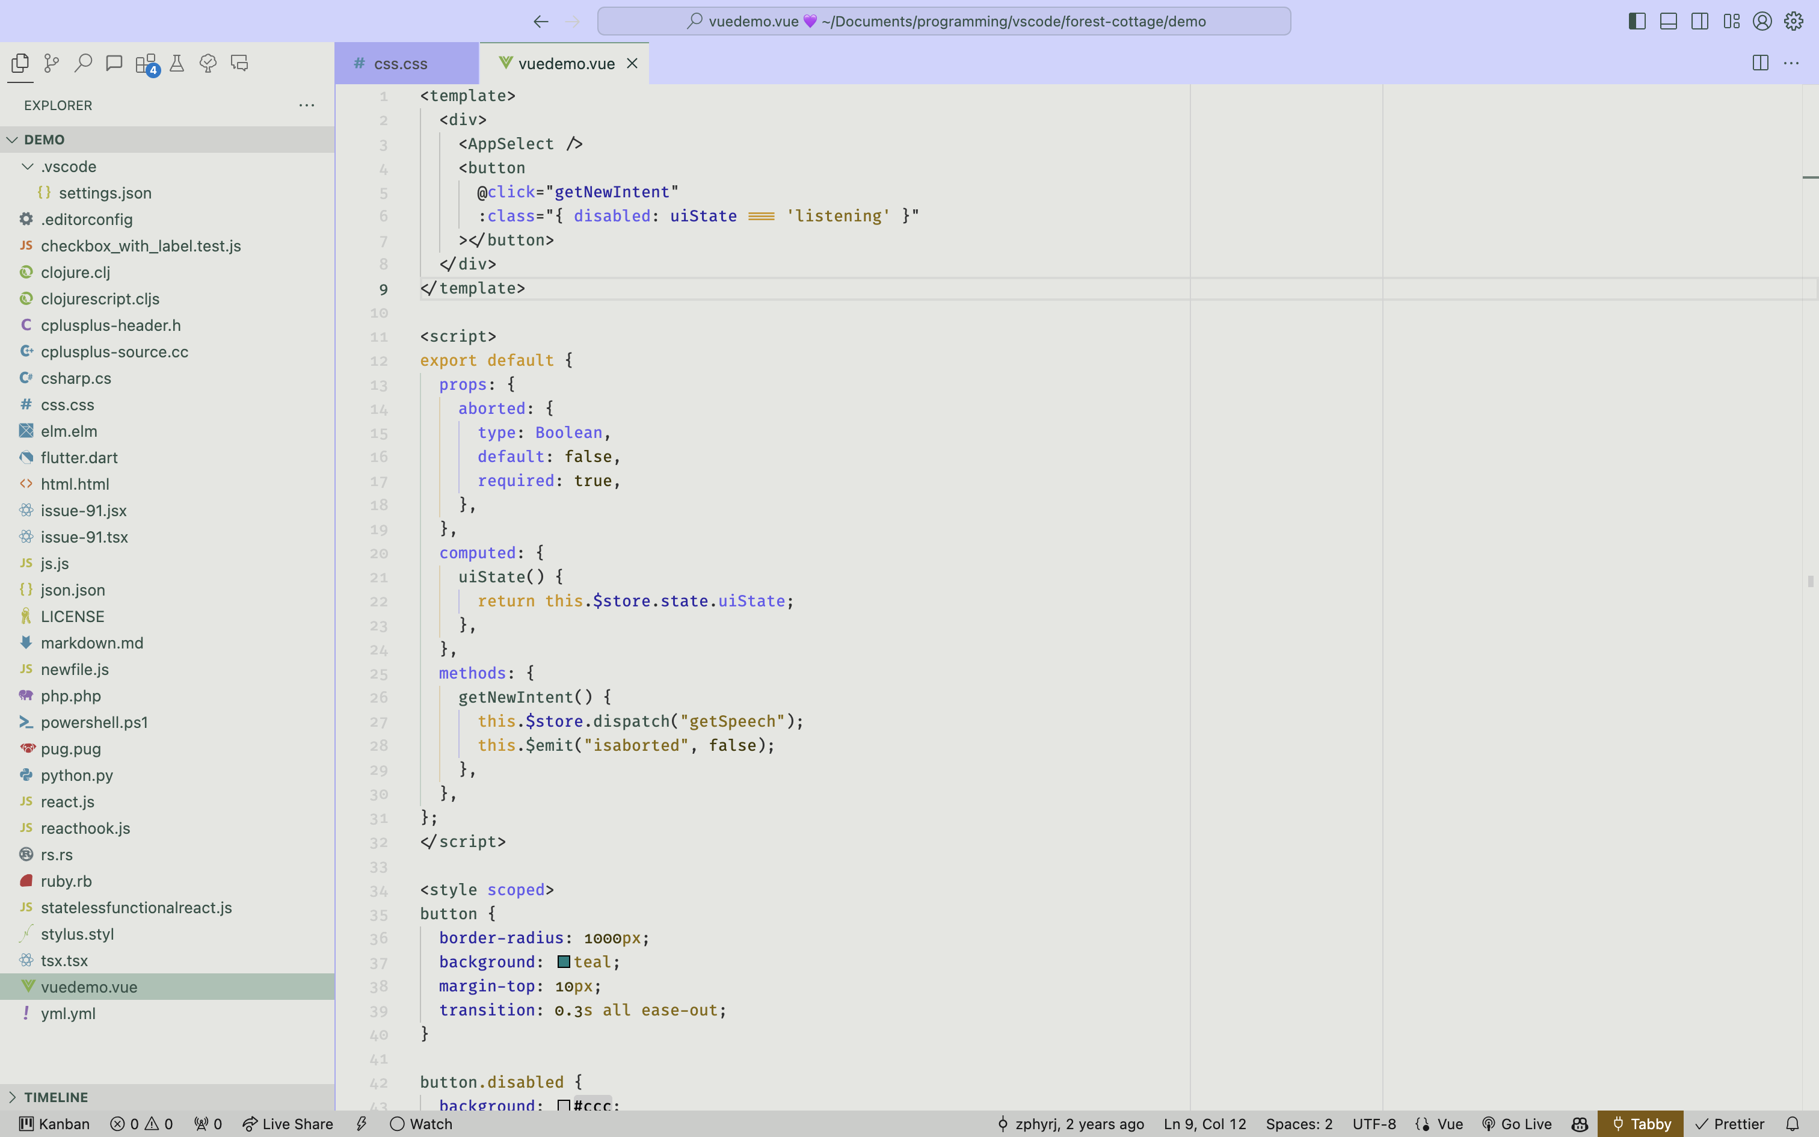Switch to the css.css tab
The width and height of the screenshot is (1819, 1137).
tap(406, 63)
